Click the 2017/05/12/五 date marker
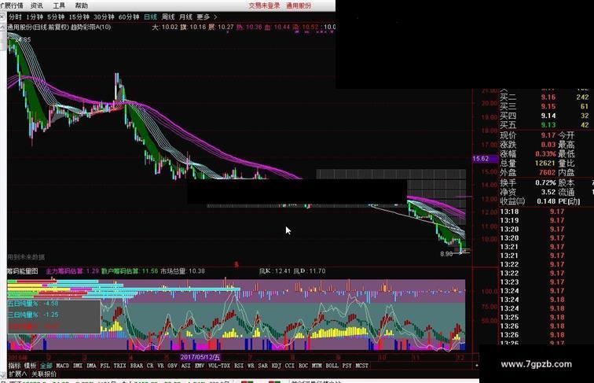This screenshot has height=383, width=594. [x=200, y=357]
